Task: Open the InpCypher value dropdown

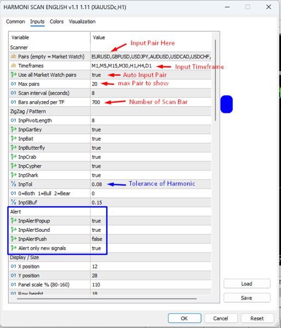Action: click(x=151, y=166)
